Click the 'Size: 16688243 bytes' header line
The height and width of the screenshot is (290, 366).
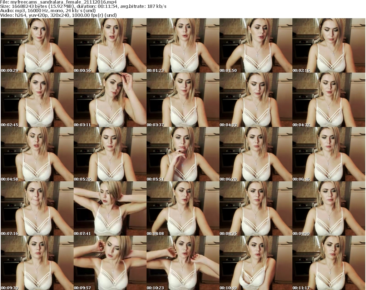point(83,6)
